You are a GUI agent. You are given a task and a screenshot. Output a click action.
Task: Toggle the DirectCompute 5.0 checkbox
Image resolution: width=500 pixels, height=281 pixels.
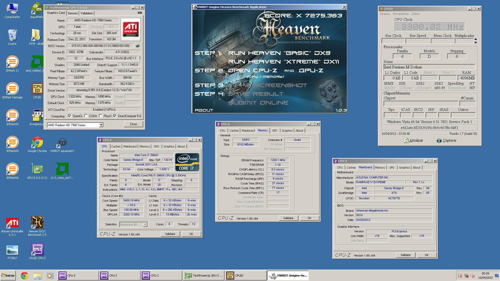(115, 116)
